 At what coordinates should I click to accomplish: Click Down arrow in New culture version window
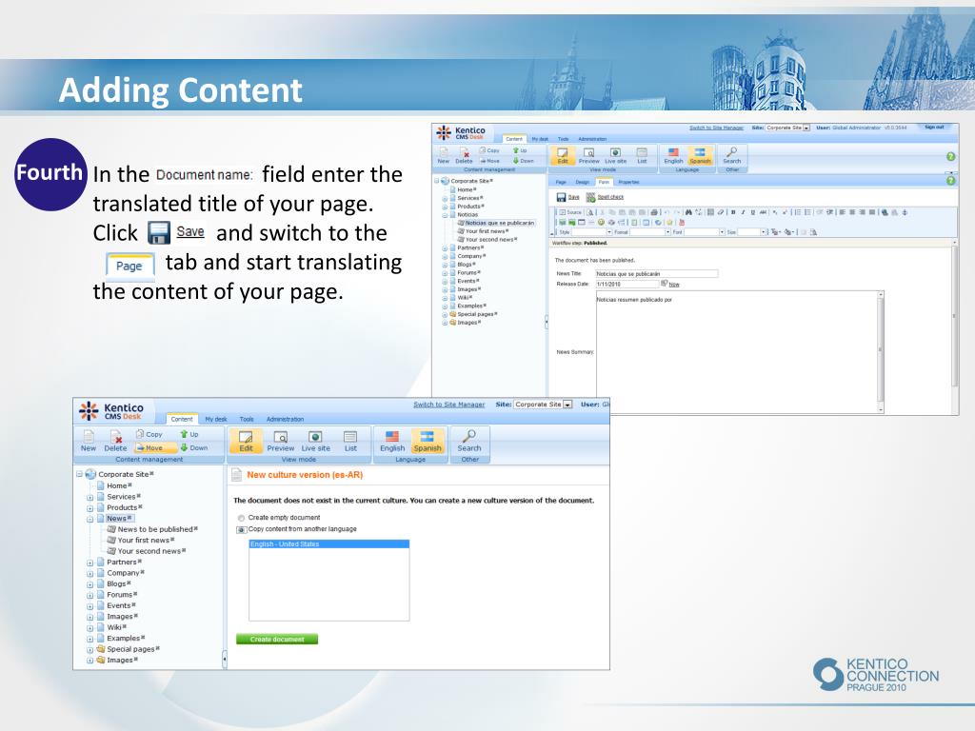coord(193,447)
